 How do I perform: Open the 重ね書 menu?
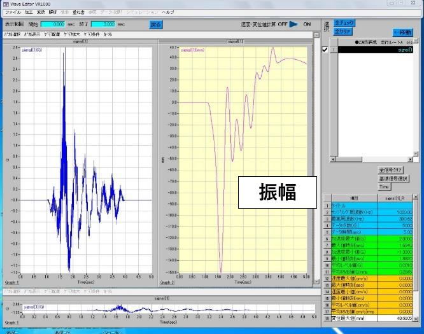click(78, 13)
